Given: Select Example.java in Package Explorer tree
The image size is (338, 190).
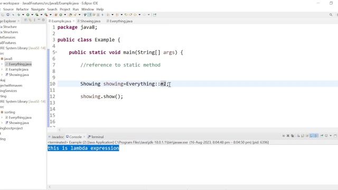Looking at the screenshot, I should (x=17, y=69).
